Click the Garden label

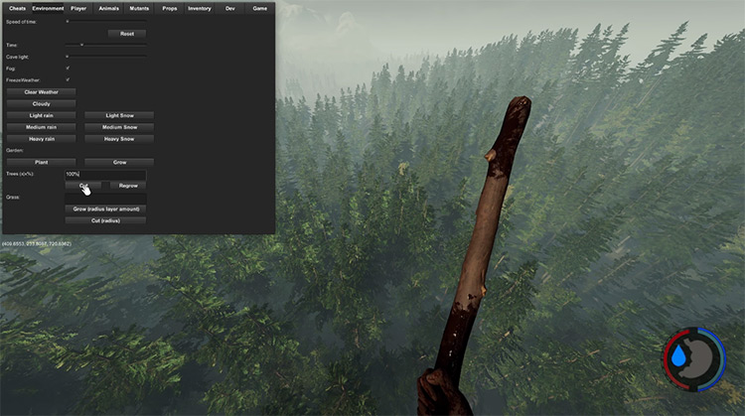[15, 151]
